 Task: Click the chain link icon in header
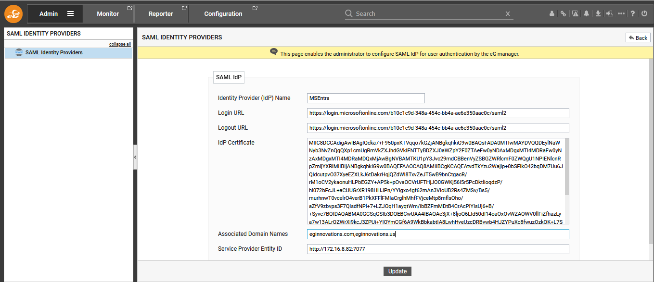pos(563,14)
